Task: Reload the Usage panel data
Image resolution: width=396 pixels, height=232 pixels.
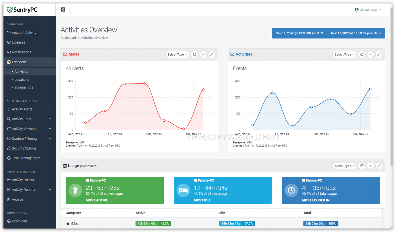Action: tap(362, 166)
